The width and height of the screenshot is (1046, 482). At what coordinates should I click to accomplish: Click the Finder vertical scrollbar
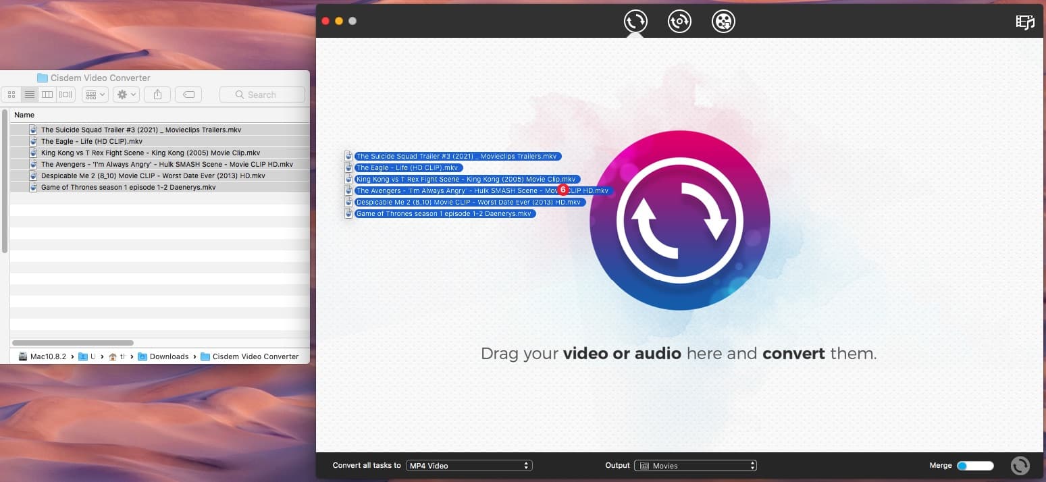click(x=5, y=181)
